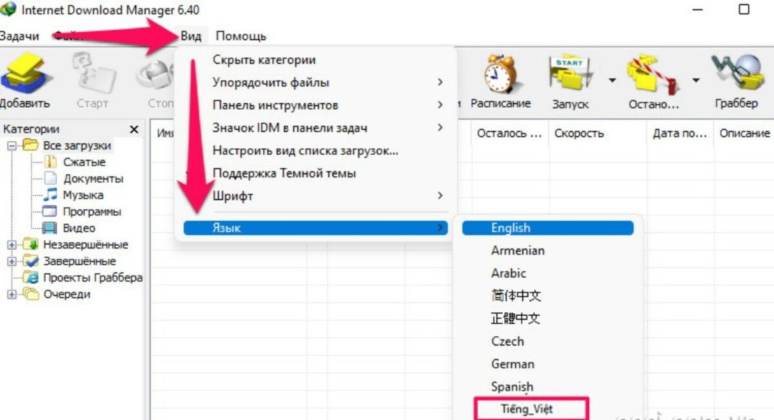Select the Проекты Граббера icon

(x=30, y=277)
